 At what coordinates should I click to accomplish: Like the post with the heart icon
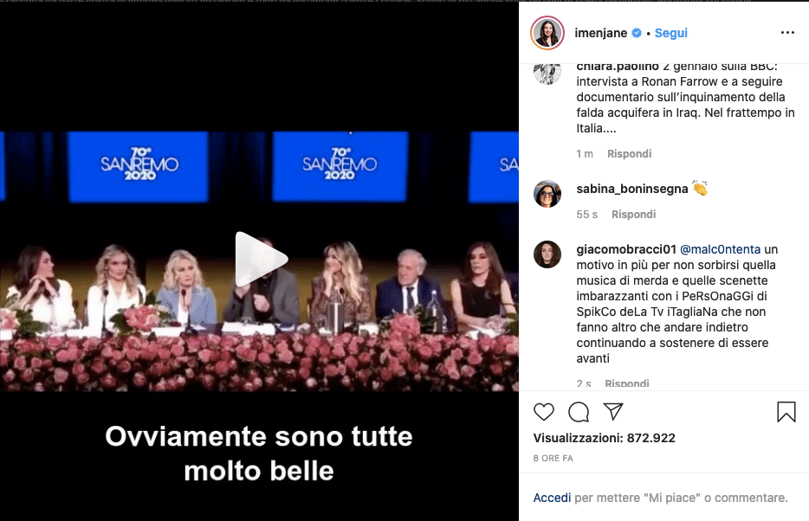click(x=543, y=412)
